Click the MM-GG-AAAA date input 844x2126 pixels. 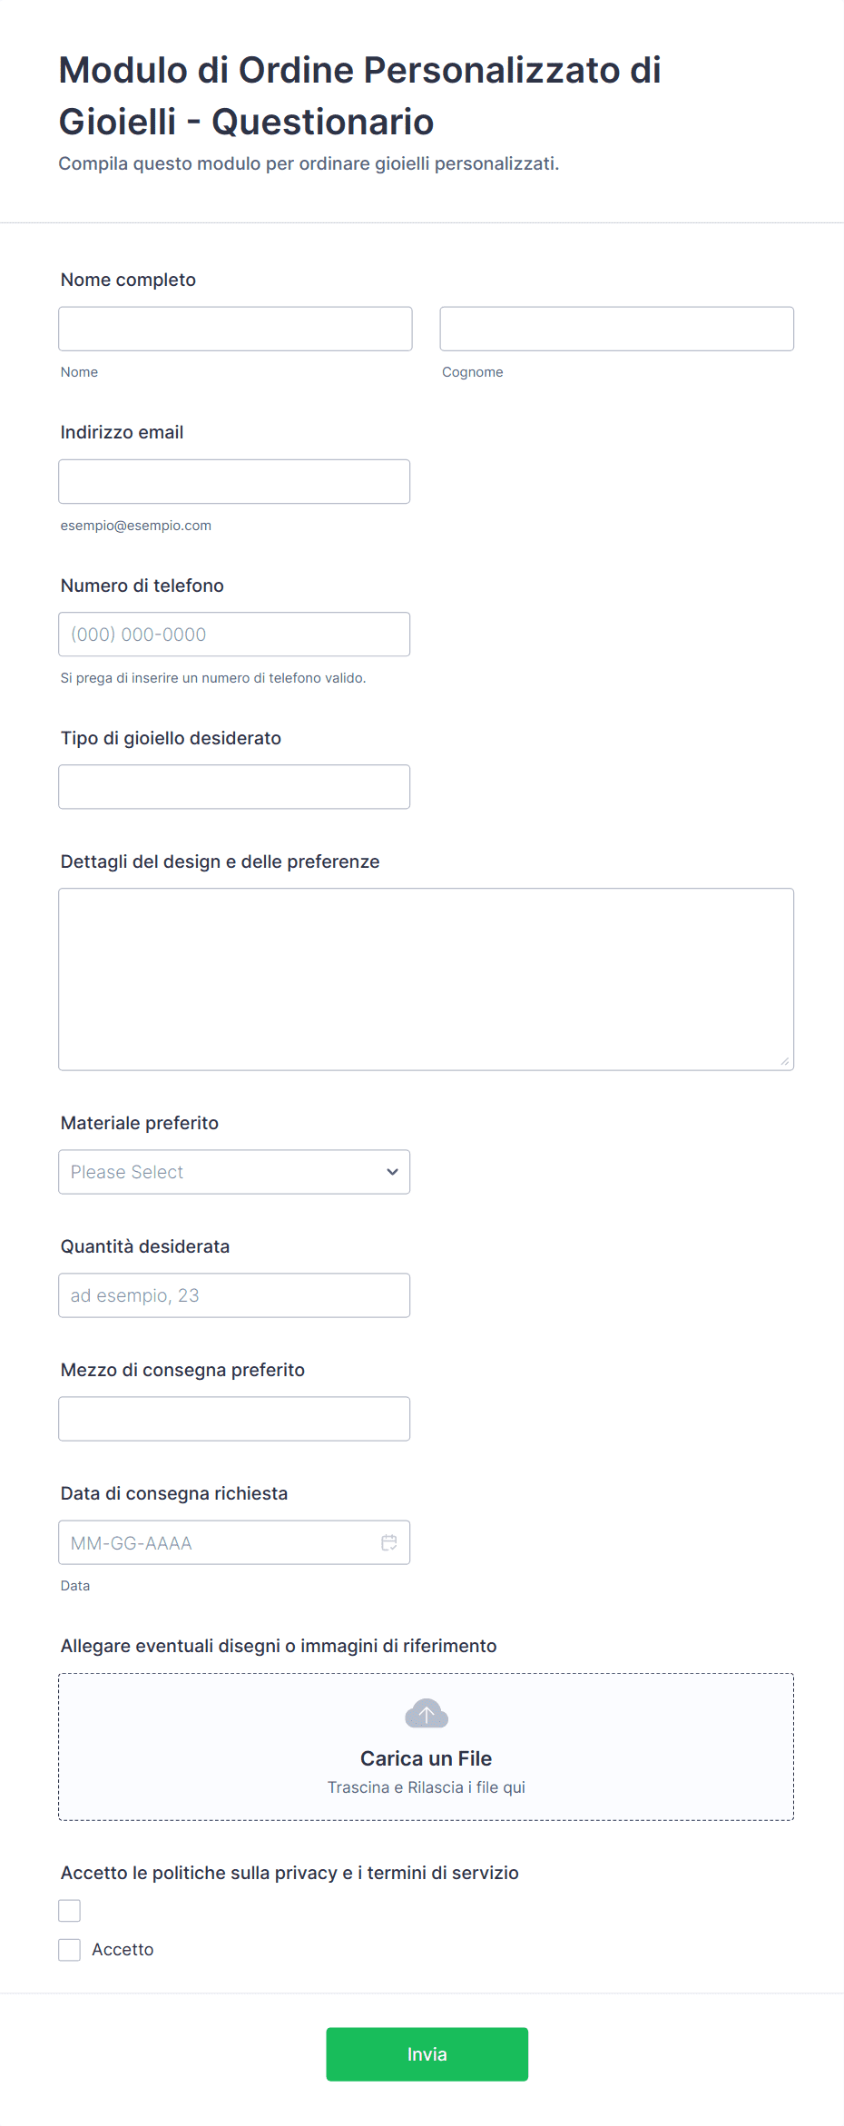pyautogui.click(x=218, y=1542)
